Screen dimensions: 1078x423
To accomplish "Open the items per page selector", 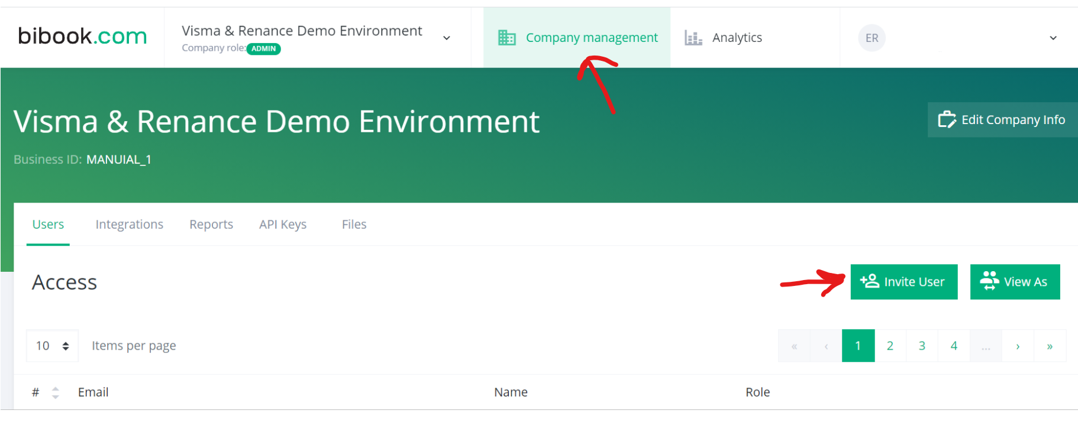I will pyautogui.click(x=52, y=346).
